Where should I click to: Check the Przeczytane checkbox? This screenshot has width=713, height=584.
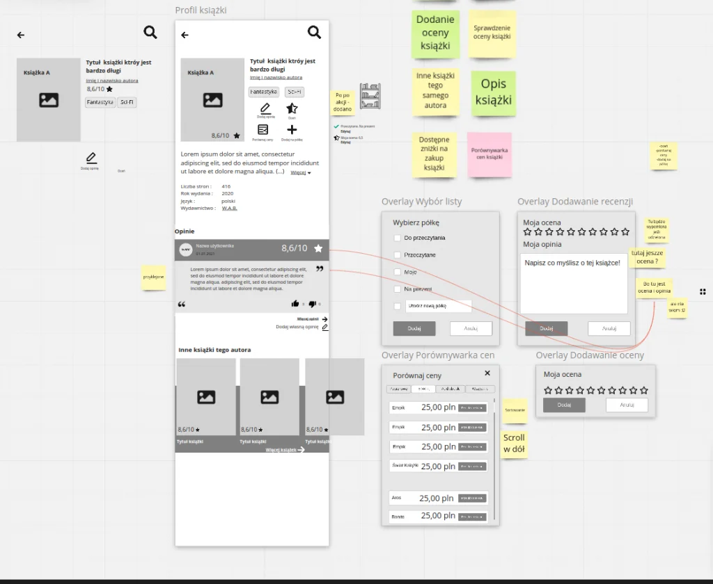coord(397,255)
